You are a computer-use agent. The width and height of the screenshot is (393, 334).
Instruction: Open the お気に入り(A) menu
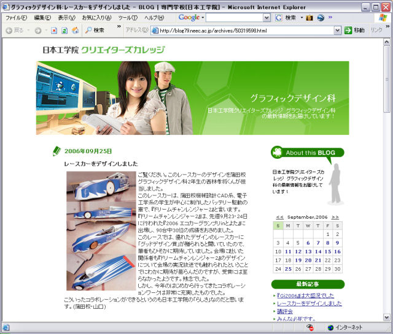pyautogui.click(x=97, y=18)
